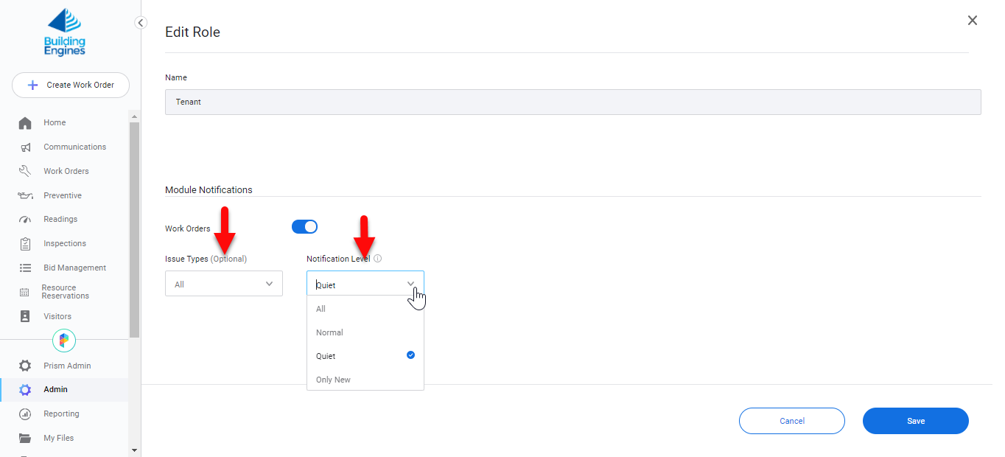Click the Notification Level chevron arrow

click(x=411, y=283)
